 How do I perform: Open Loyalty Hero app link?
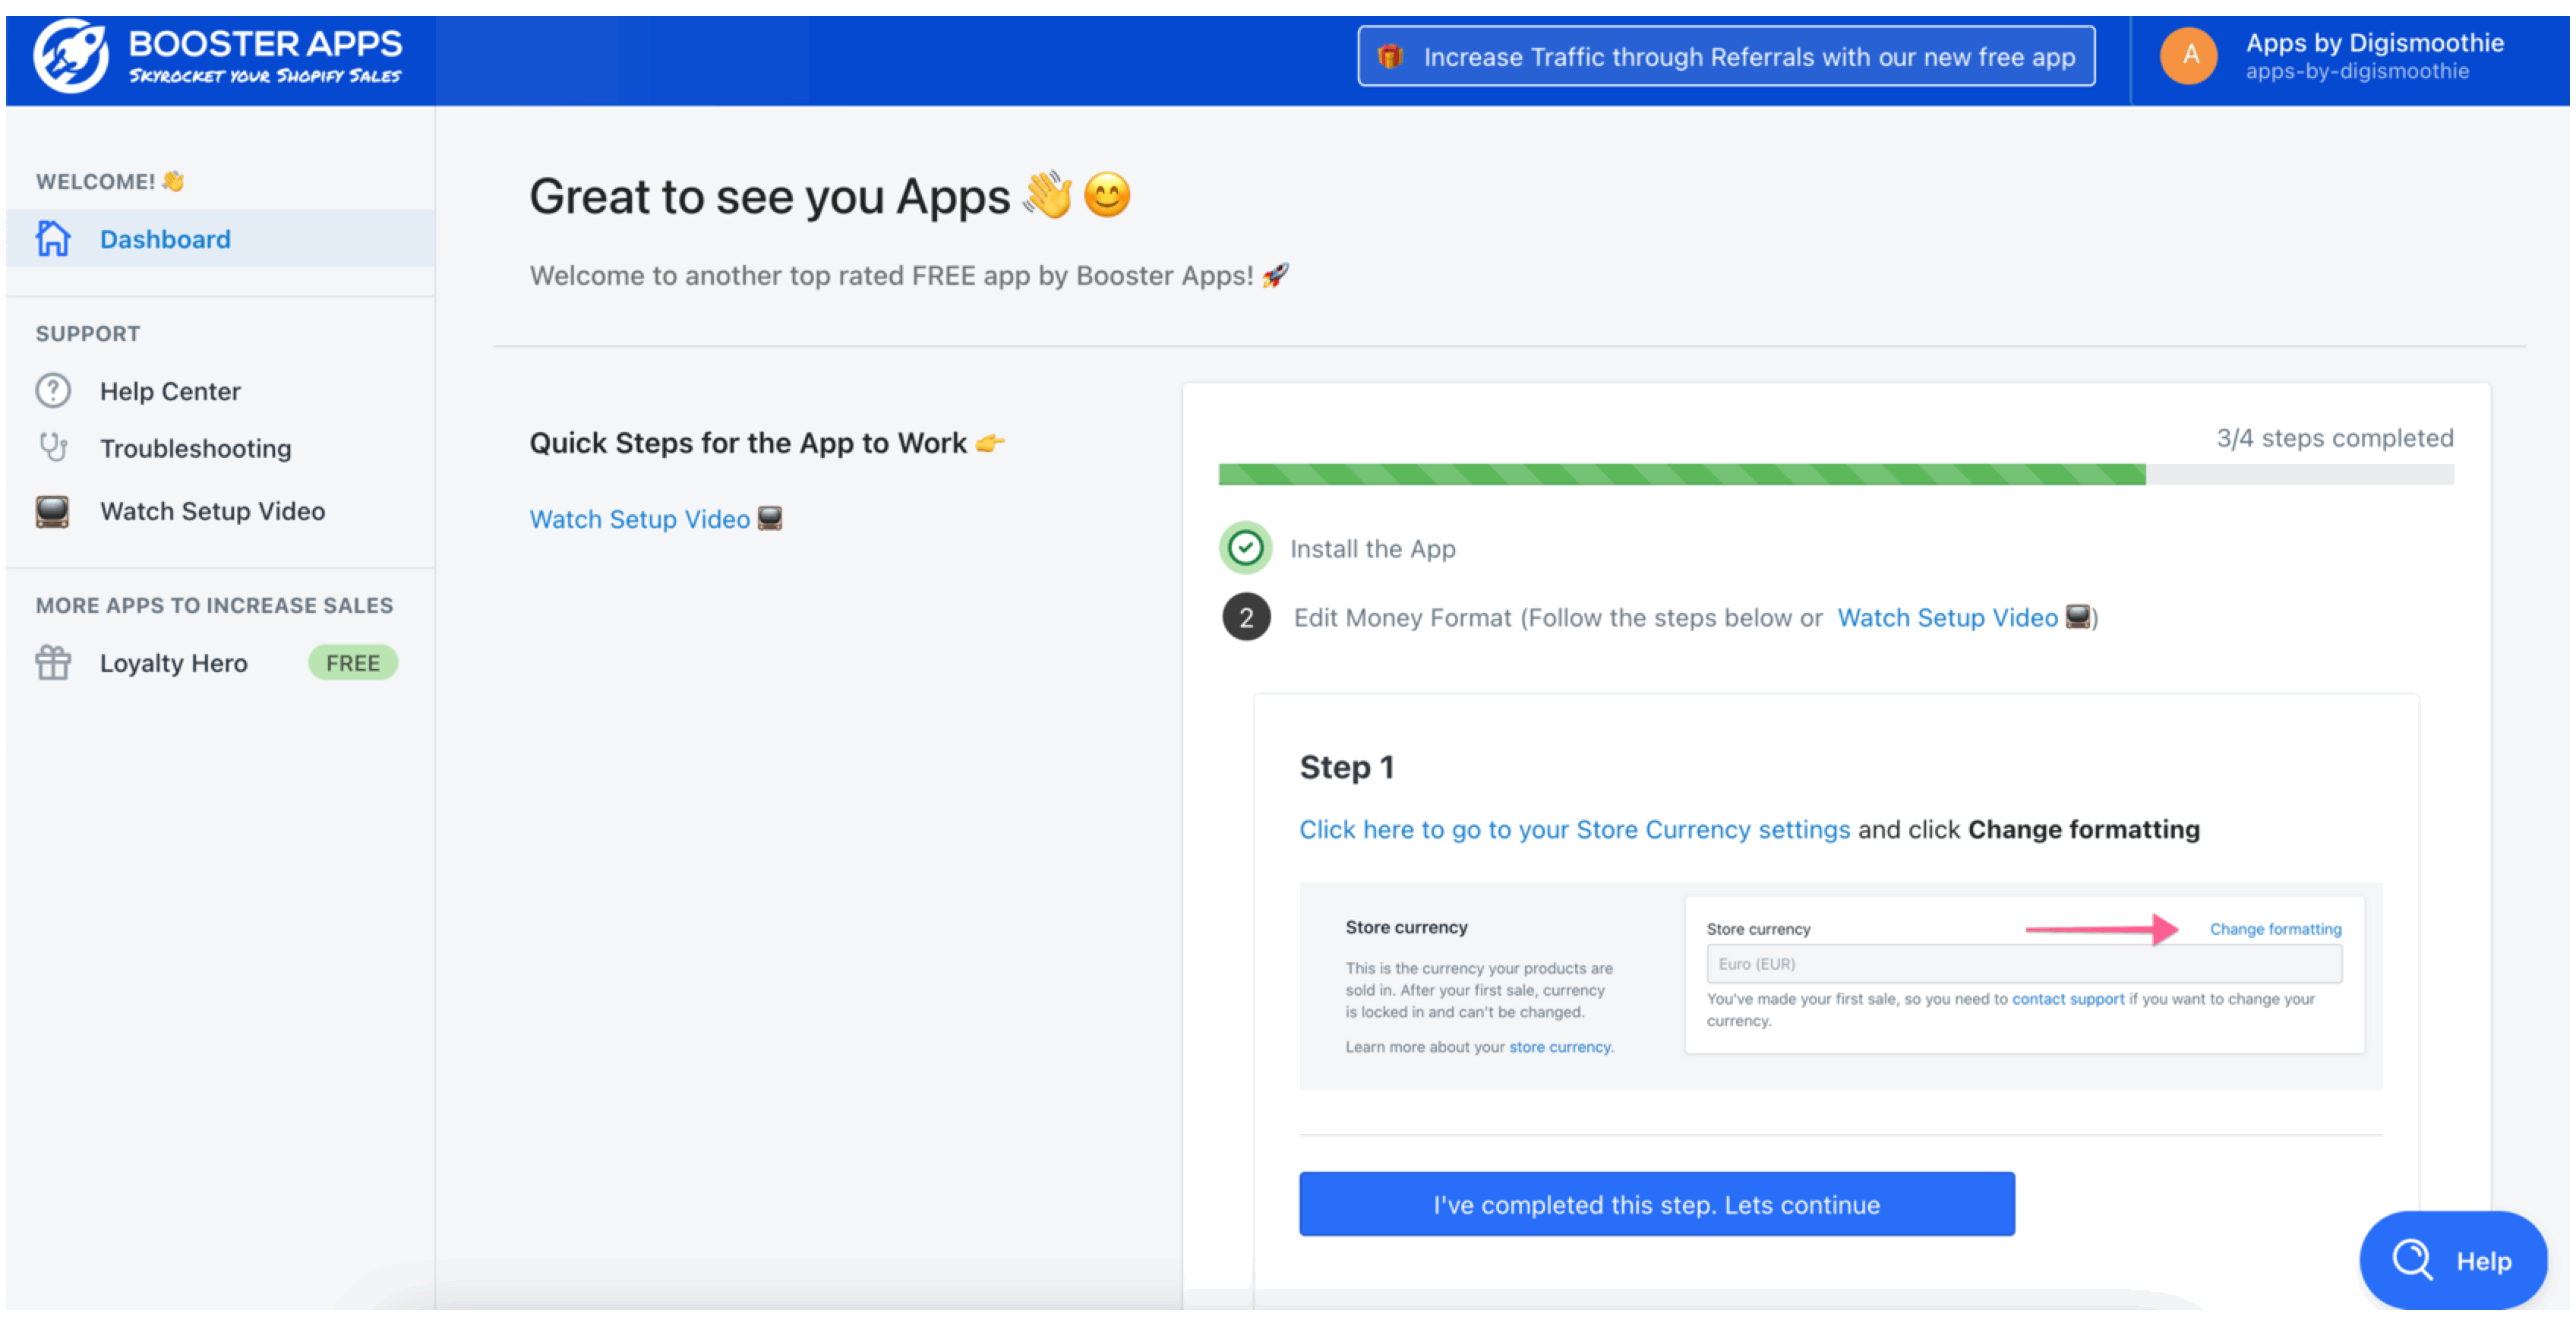(x=174, y=663)
